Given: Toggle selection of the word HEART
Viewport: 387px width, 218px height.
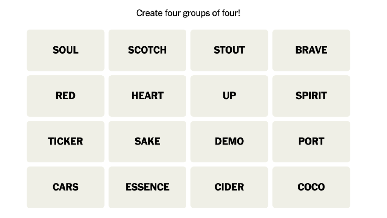Looking at the screenshot, I should [147, 96].
